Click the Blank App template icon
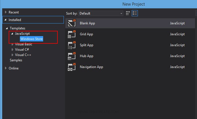This screenshot has height=119, width=197. point(72,23)
